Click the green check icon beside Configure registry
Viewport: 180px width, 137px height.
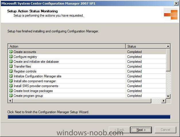pos(11,56)
